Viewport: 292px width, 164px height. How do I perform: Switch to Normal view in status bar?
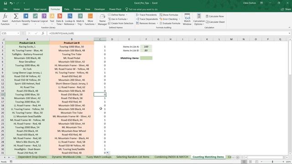[244, 162]
